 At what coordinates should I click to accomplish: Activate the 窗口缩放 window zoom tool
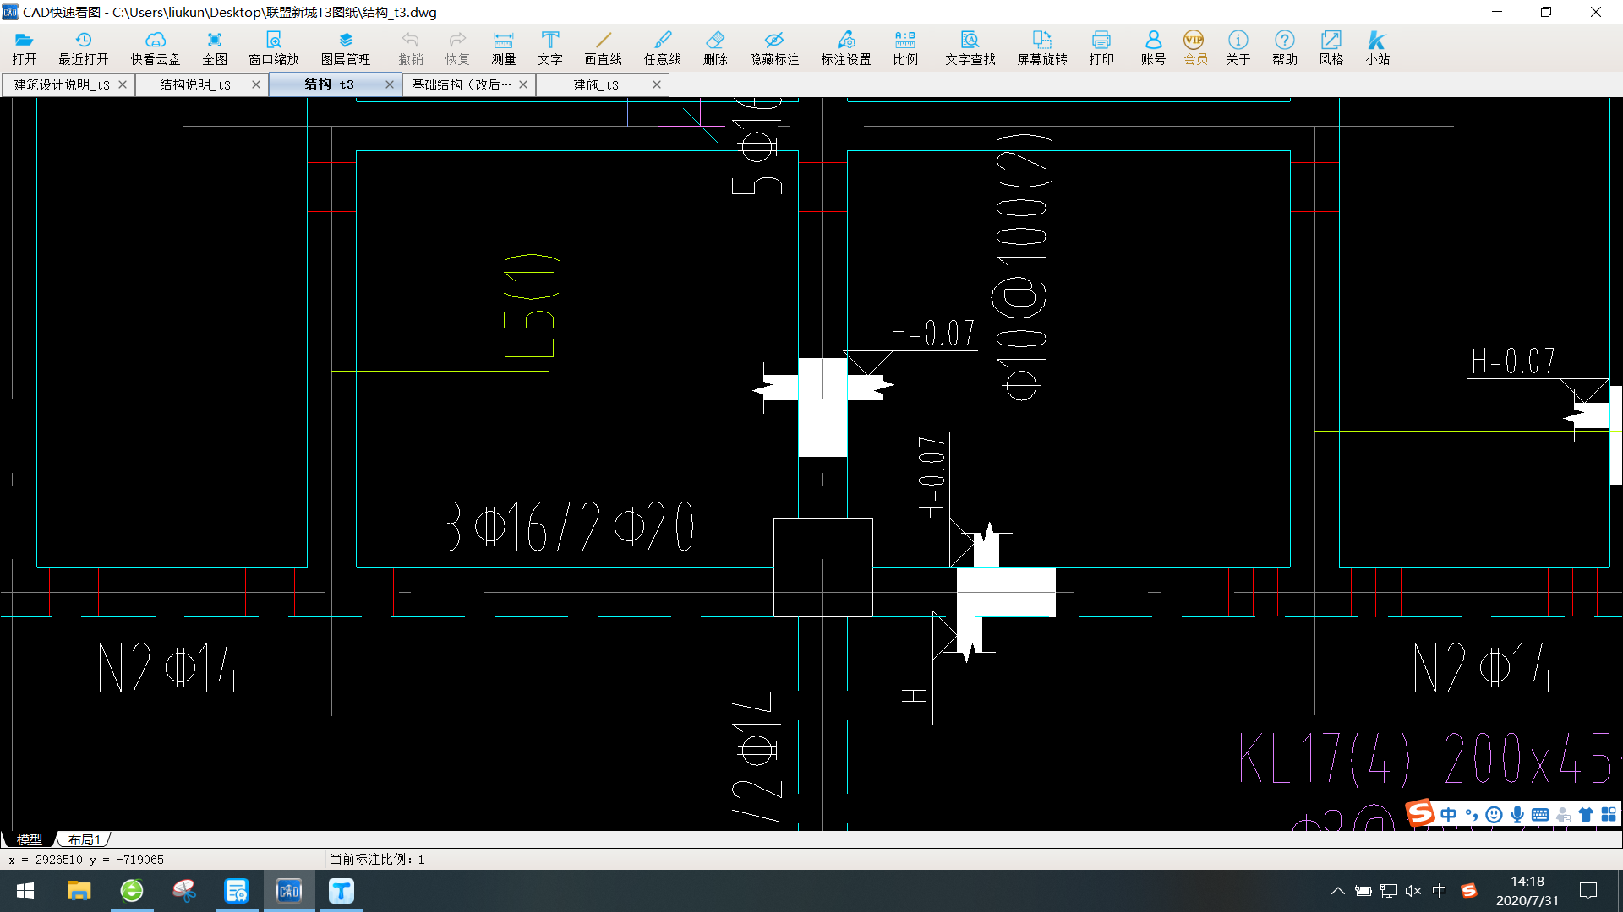click(274, 48)
